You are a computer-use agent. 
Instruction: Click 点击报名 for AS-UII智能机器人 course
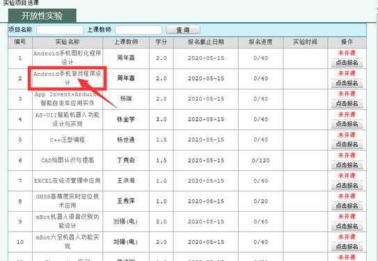[347, 124]
